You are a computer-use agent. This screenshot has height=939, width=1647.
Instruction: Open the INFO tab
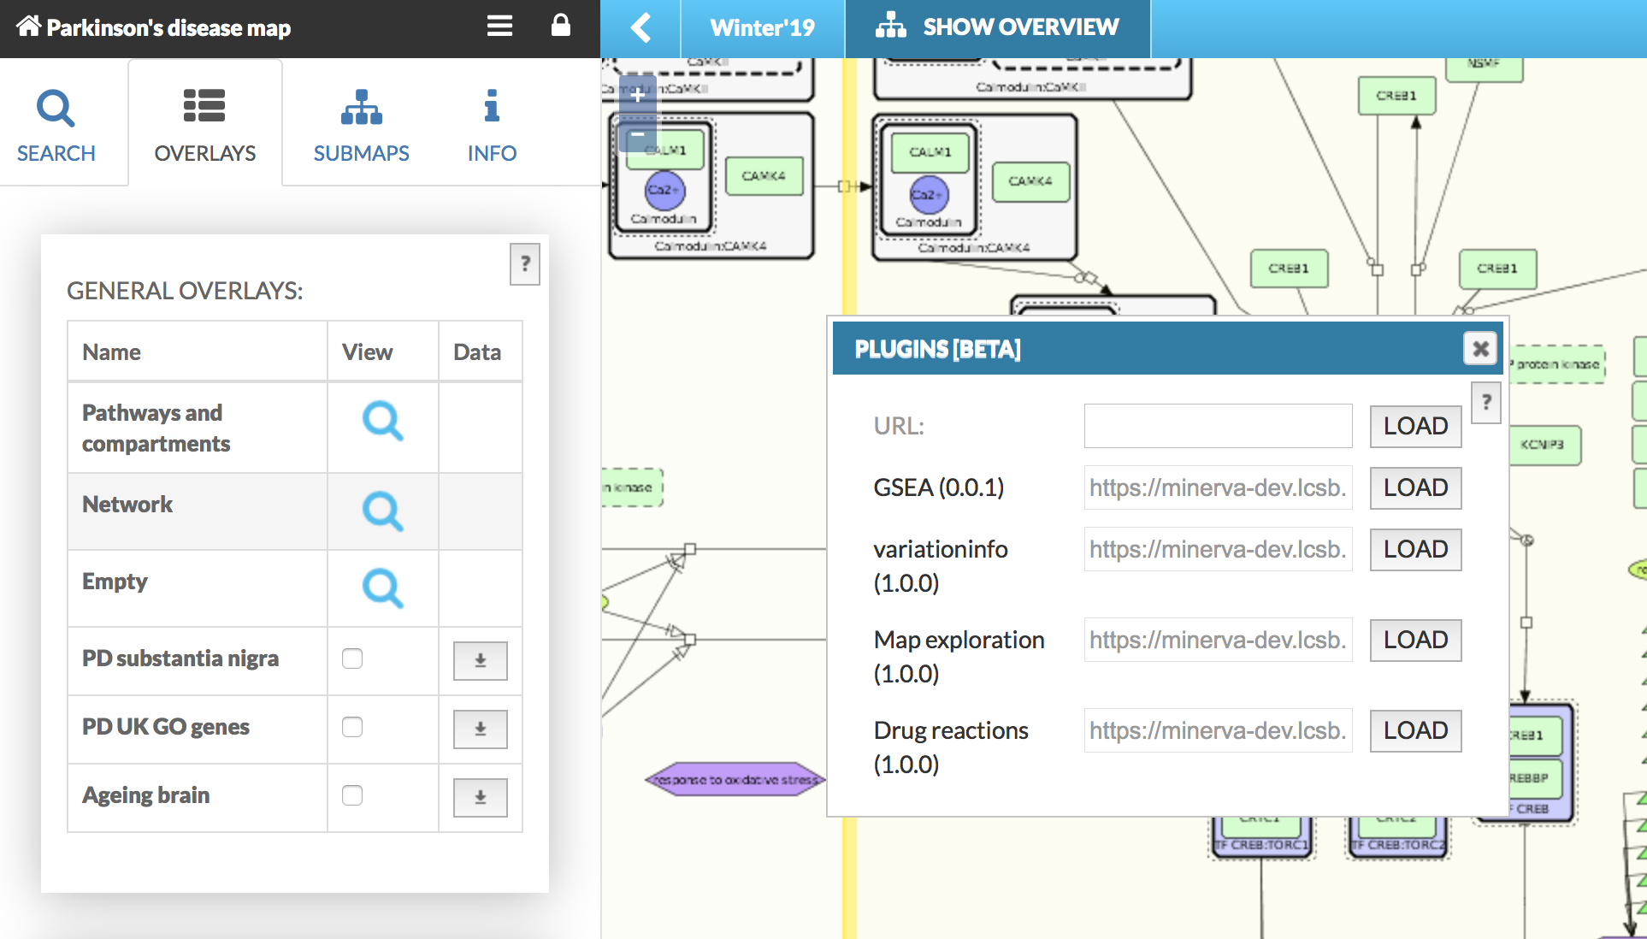[492, 124]
